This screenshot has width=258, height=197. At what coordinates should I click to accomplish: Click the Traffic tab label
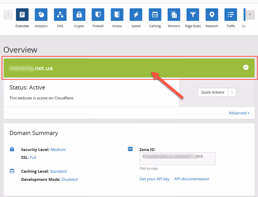click(x=231, y=26)
